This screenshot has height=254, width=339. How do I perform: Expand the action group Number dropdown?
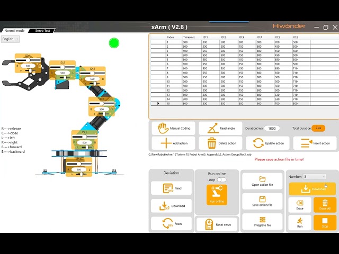314,176
